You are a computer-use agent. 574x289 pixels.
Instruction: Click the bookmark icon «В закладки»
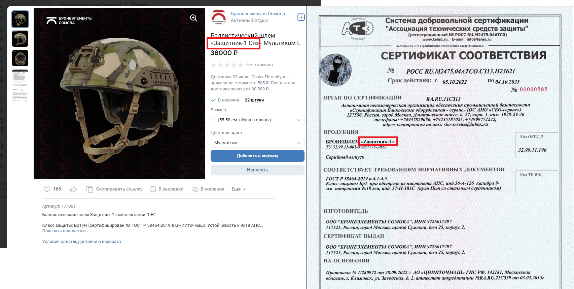click(x=153, y=189)
